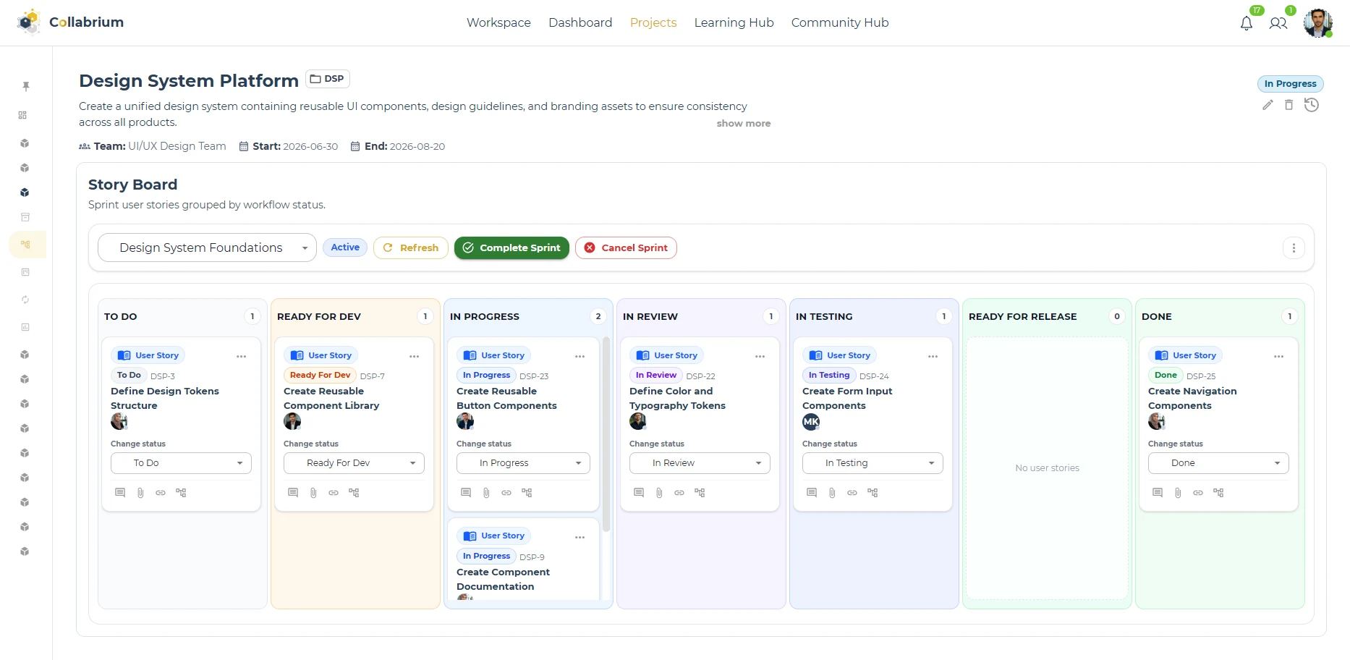Go to Workspace in top navigation
Image resolution: width=1350 pixels, height=660 pixels.
[x=498, y=22]
